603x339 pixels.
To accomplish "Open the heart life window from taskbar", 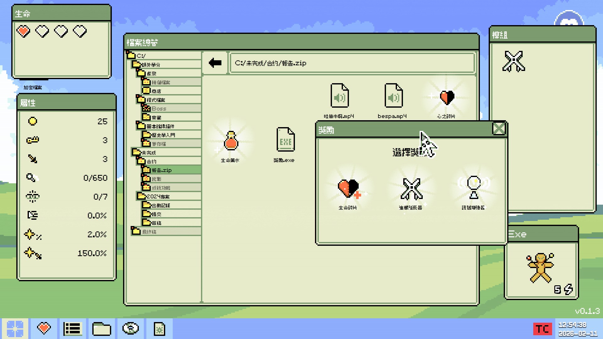I will [44, 329].
